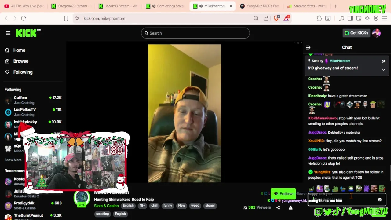Hide the pinned message with eye-slash icon

(383, 61)
